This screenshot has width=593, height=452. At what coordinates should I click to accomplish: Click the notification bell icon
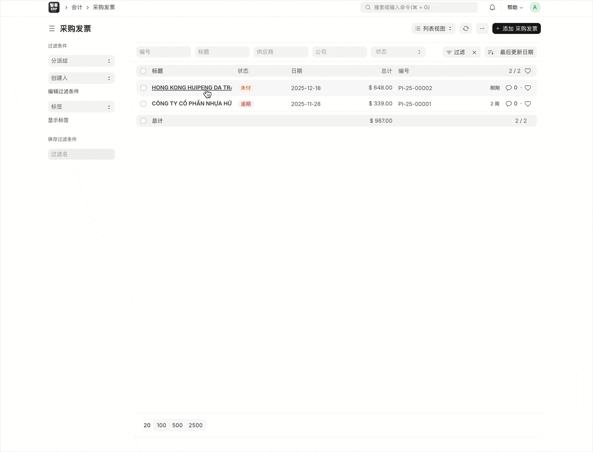click(492, 7)
